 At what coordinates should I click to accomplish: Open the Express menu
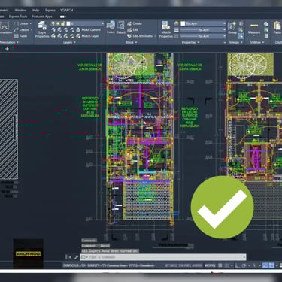coord(50,11)
